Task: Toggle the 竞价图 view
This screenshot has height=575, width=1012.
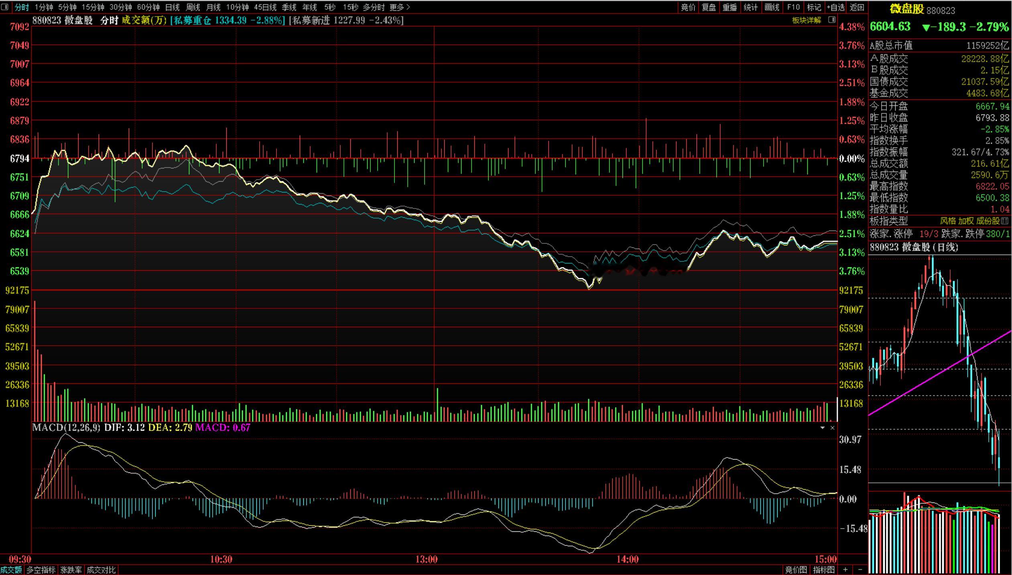Action: 796,570
